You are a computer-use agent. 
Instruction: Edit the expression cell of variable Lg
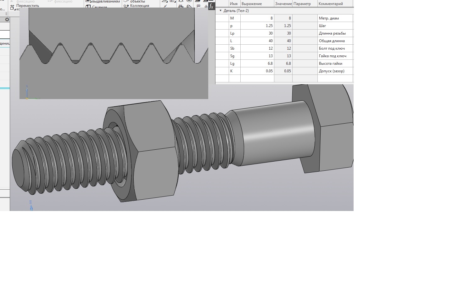pos(257,64)
